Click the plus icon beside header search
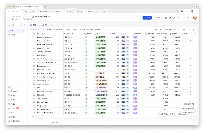205x133 pixels. 188,18
